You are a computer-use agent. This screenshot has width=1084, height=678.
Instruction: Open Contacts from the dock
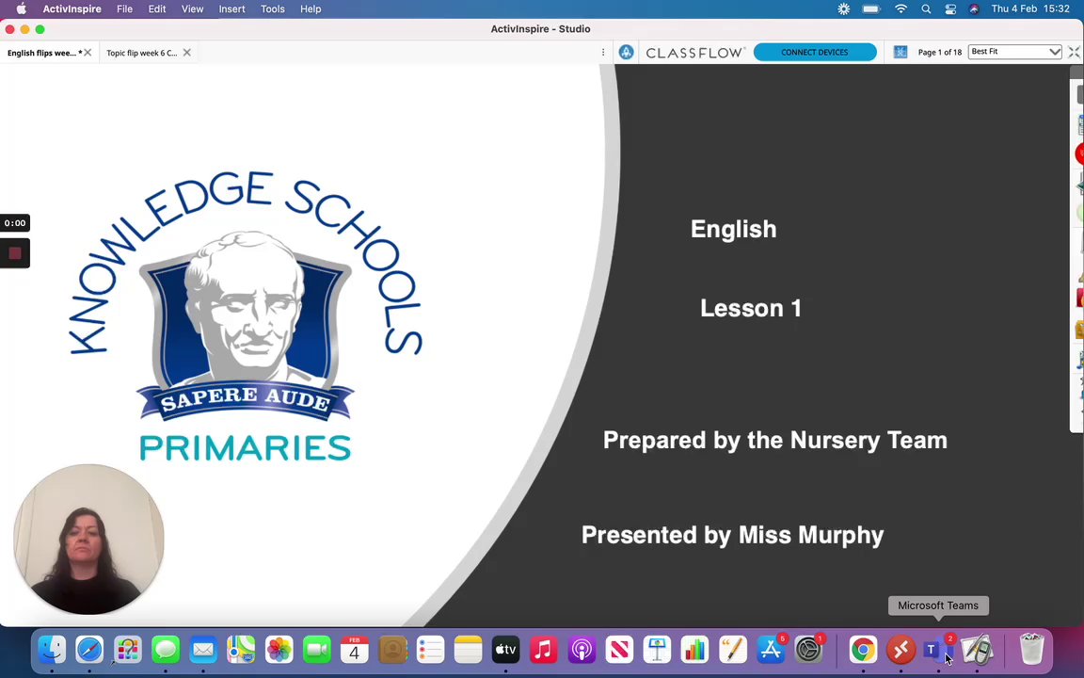pos(392,650)
